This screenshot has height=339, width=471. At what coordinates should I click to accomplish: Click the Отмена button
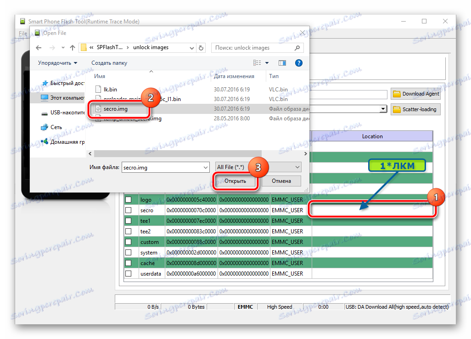281,181
